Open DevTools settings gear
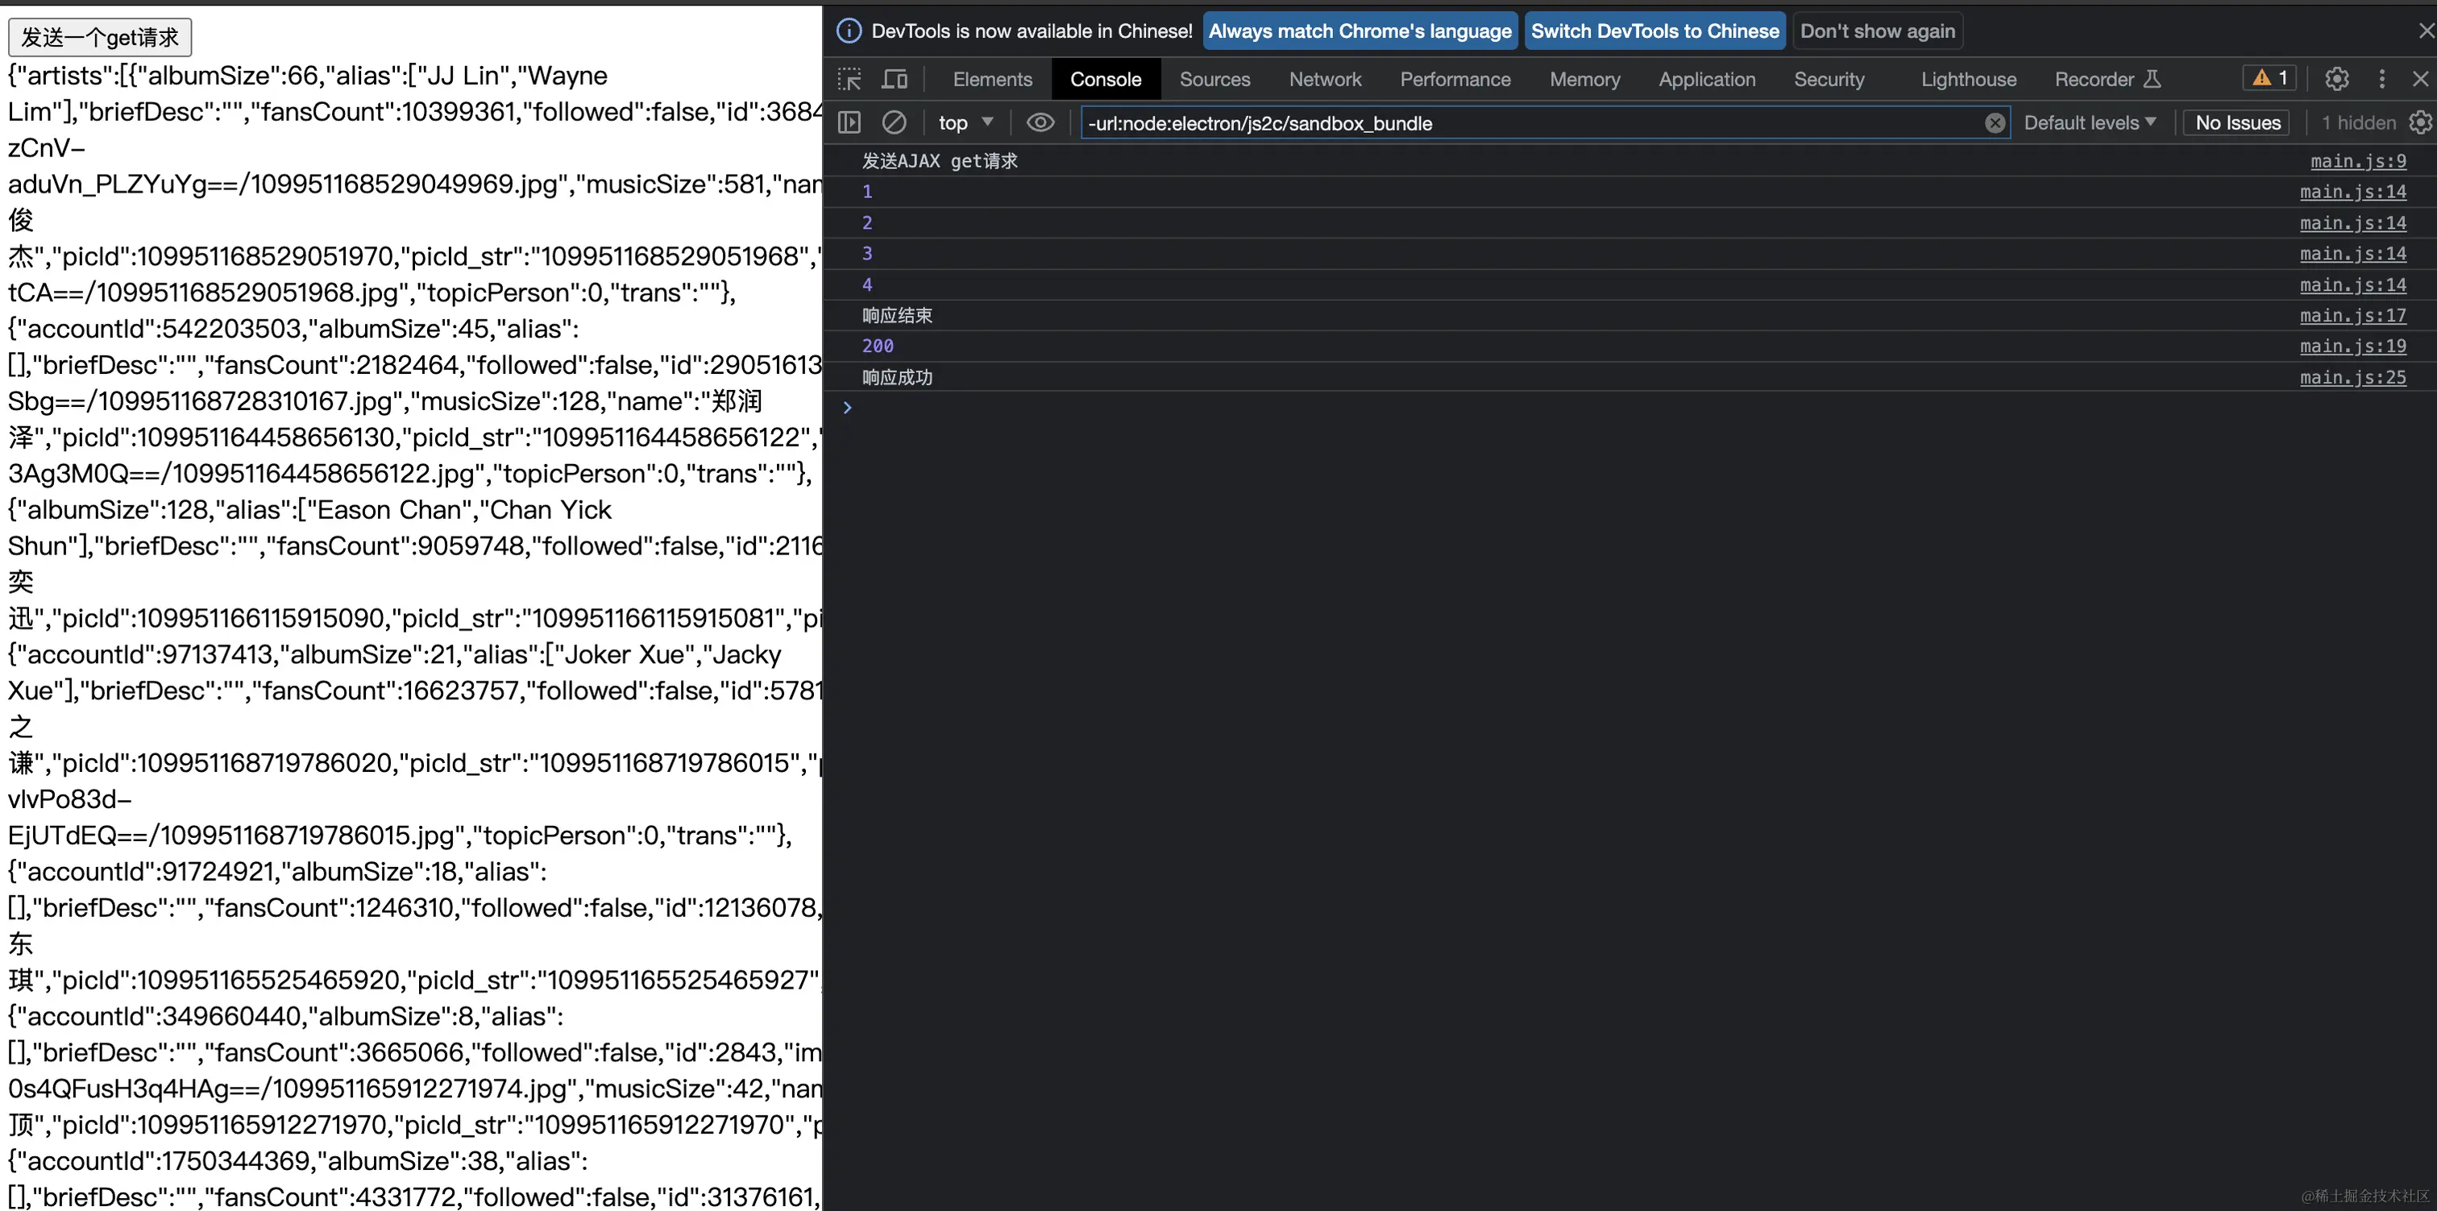This screenshot has width=2437, height=1211. point(2337,80)
